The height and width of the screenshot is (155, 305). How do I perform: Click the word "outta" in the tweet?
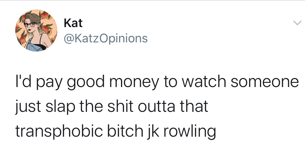point(156,107)
